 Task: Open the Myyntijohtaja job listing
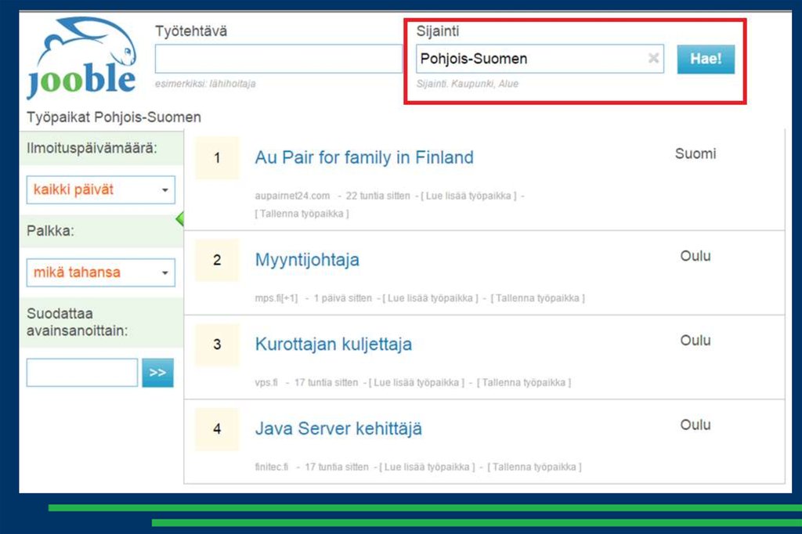(307, 260)
